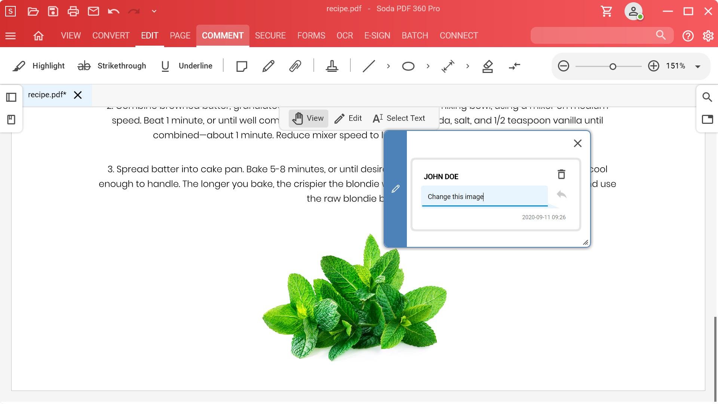Viewport: 718px width, 404px height.
Task: Switch to Select Text mode
Action: 399,119
